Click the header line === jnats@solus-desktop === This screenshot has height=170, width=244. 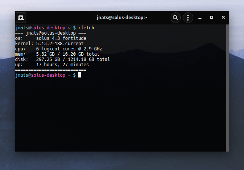pos(51,33)
